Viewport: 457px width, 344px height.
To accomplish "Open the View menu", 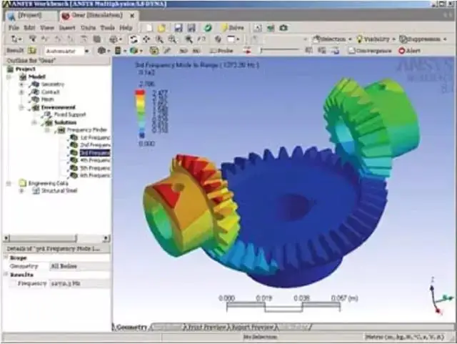I will click(x=47, y=28).
